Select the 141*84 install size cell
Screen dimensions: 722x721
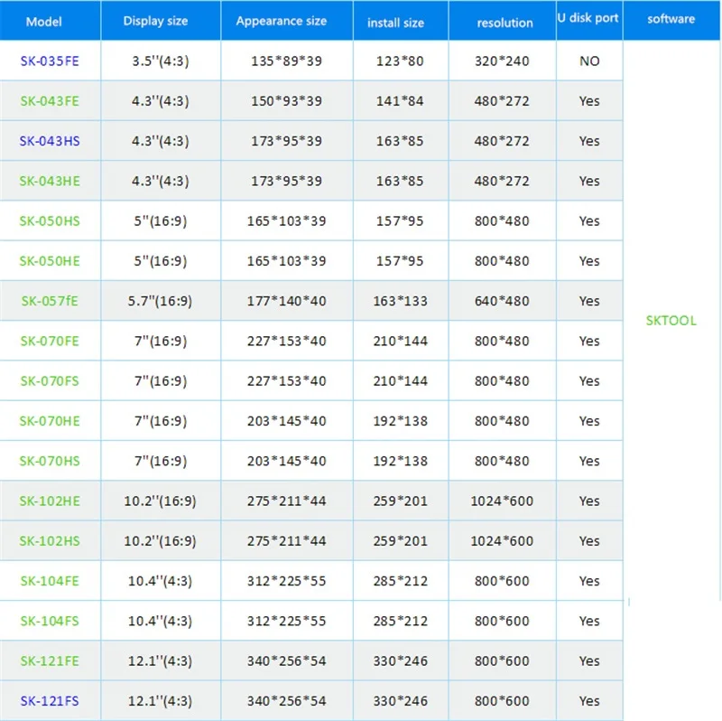coord(400,101)
